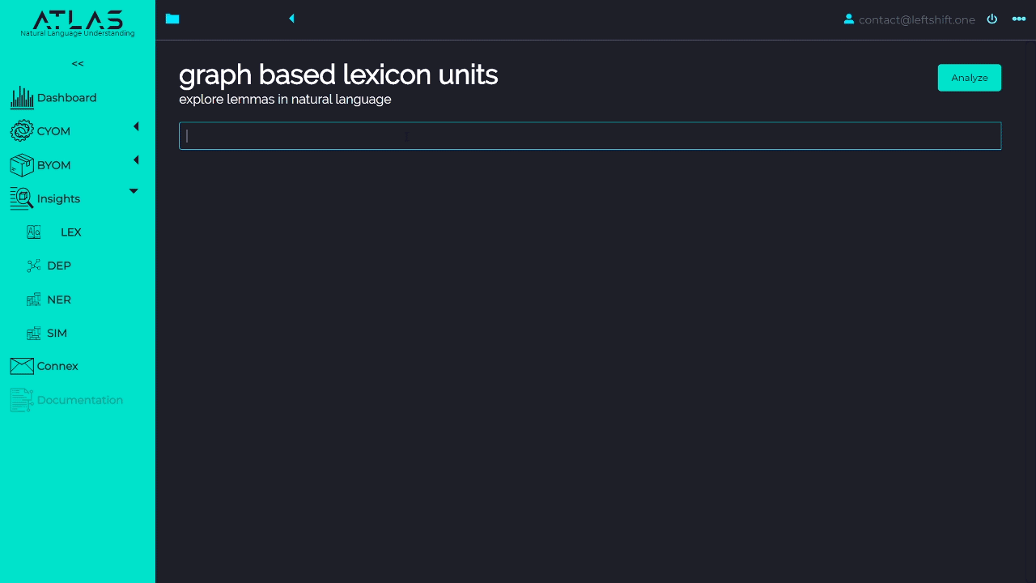Screen dimensions: 1036x583
Task: Click the BYOM box icon
Action: click(x=22, y=165)
